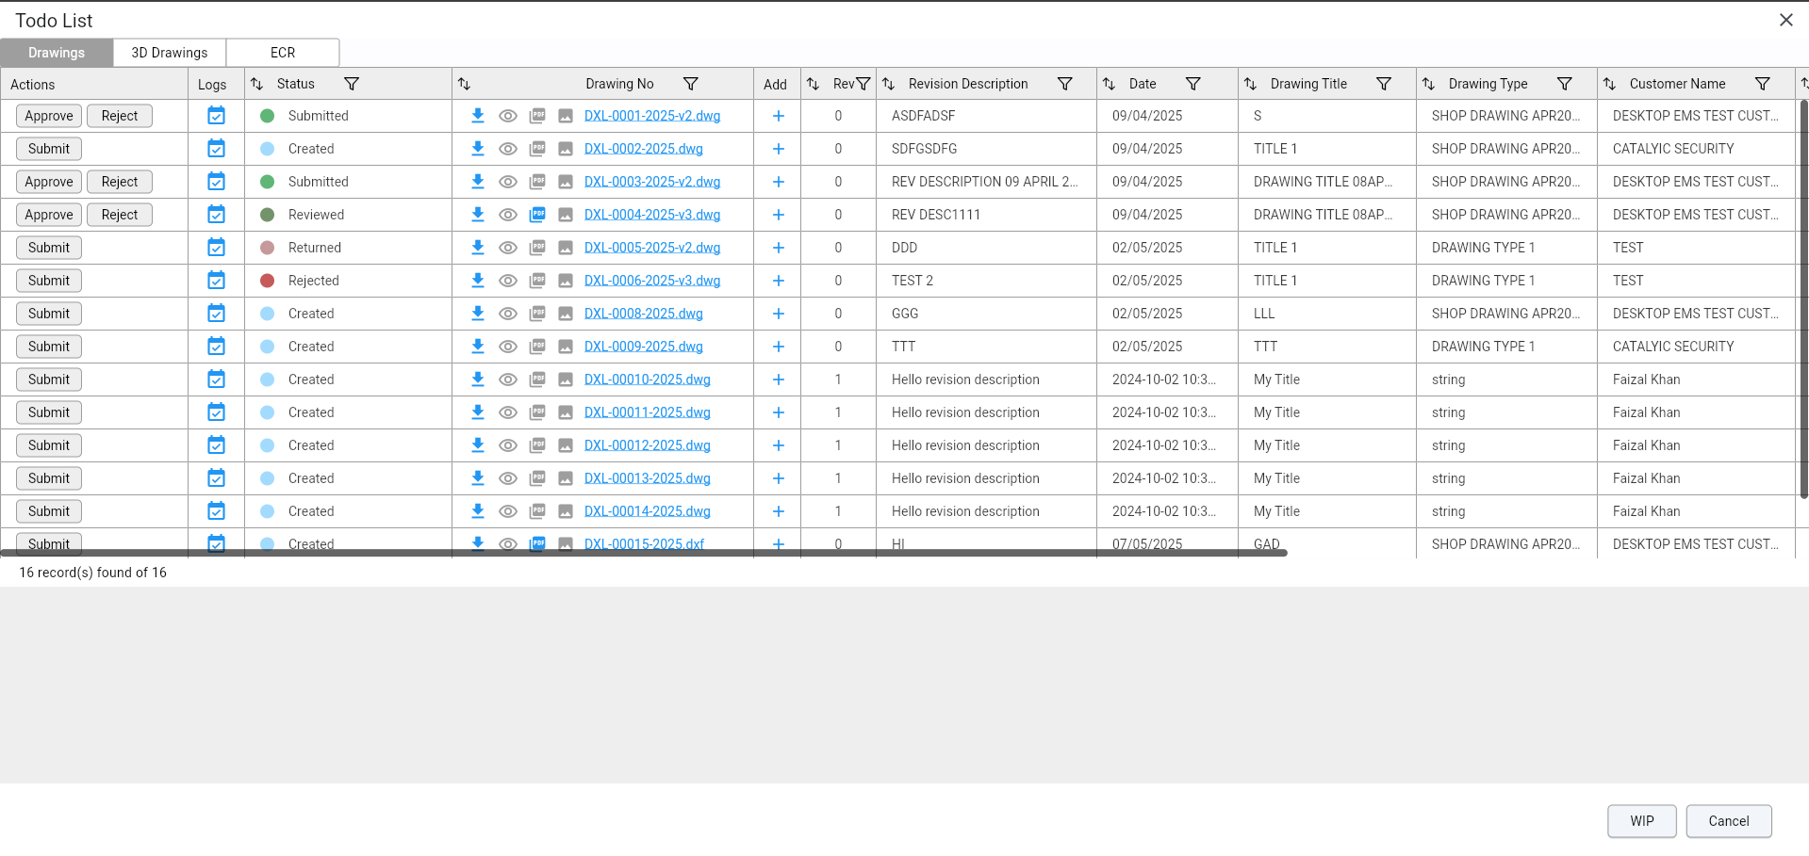Open logs icon for Rejected drawing row

click(216, 281)
